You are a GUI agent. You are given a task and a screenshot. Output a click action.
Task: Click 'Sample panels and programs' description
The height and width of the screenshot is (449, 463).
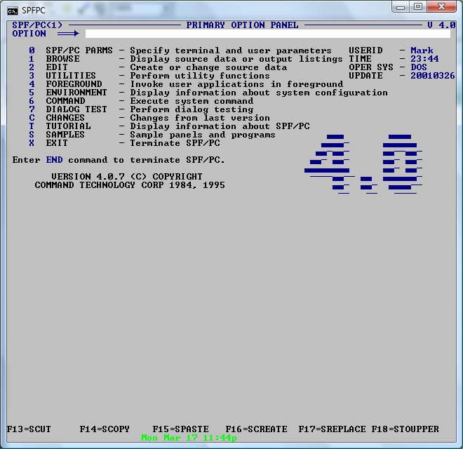pos(203,135)
